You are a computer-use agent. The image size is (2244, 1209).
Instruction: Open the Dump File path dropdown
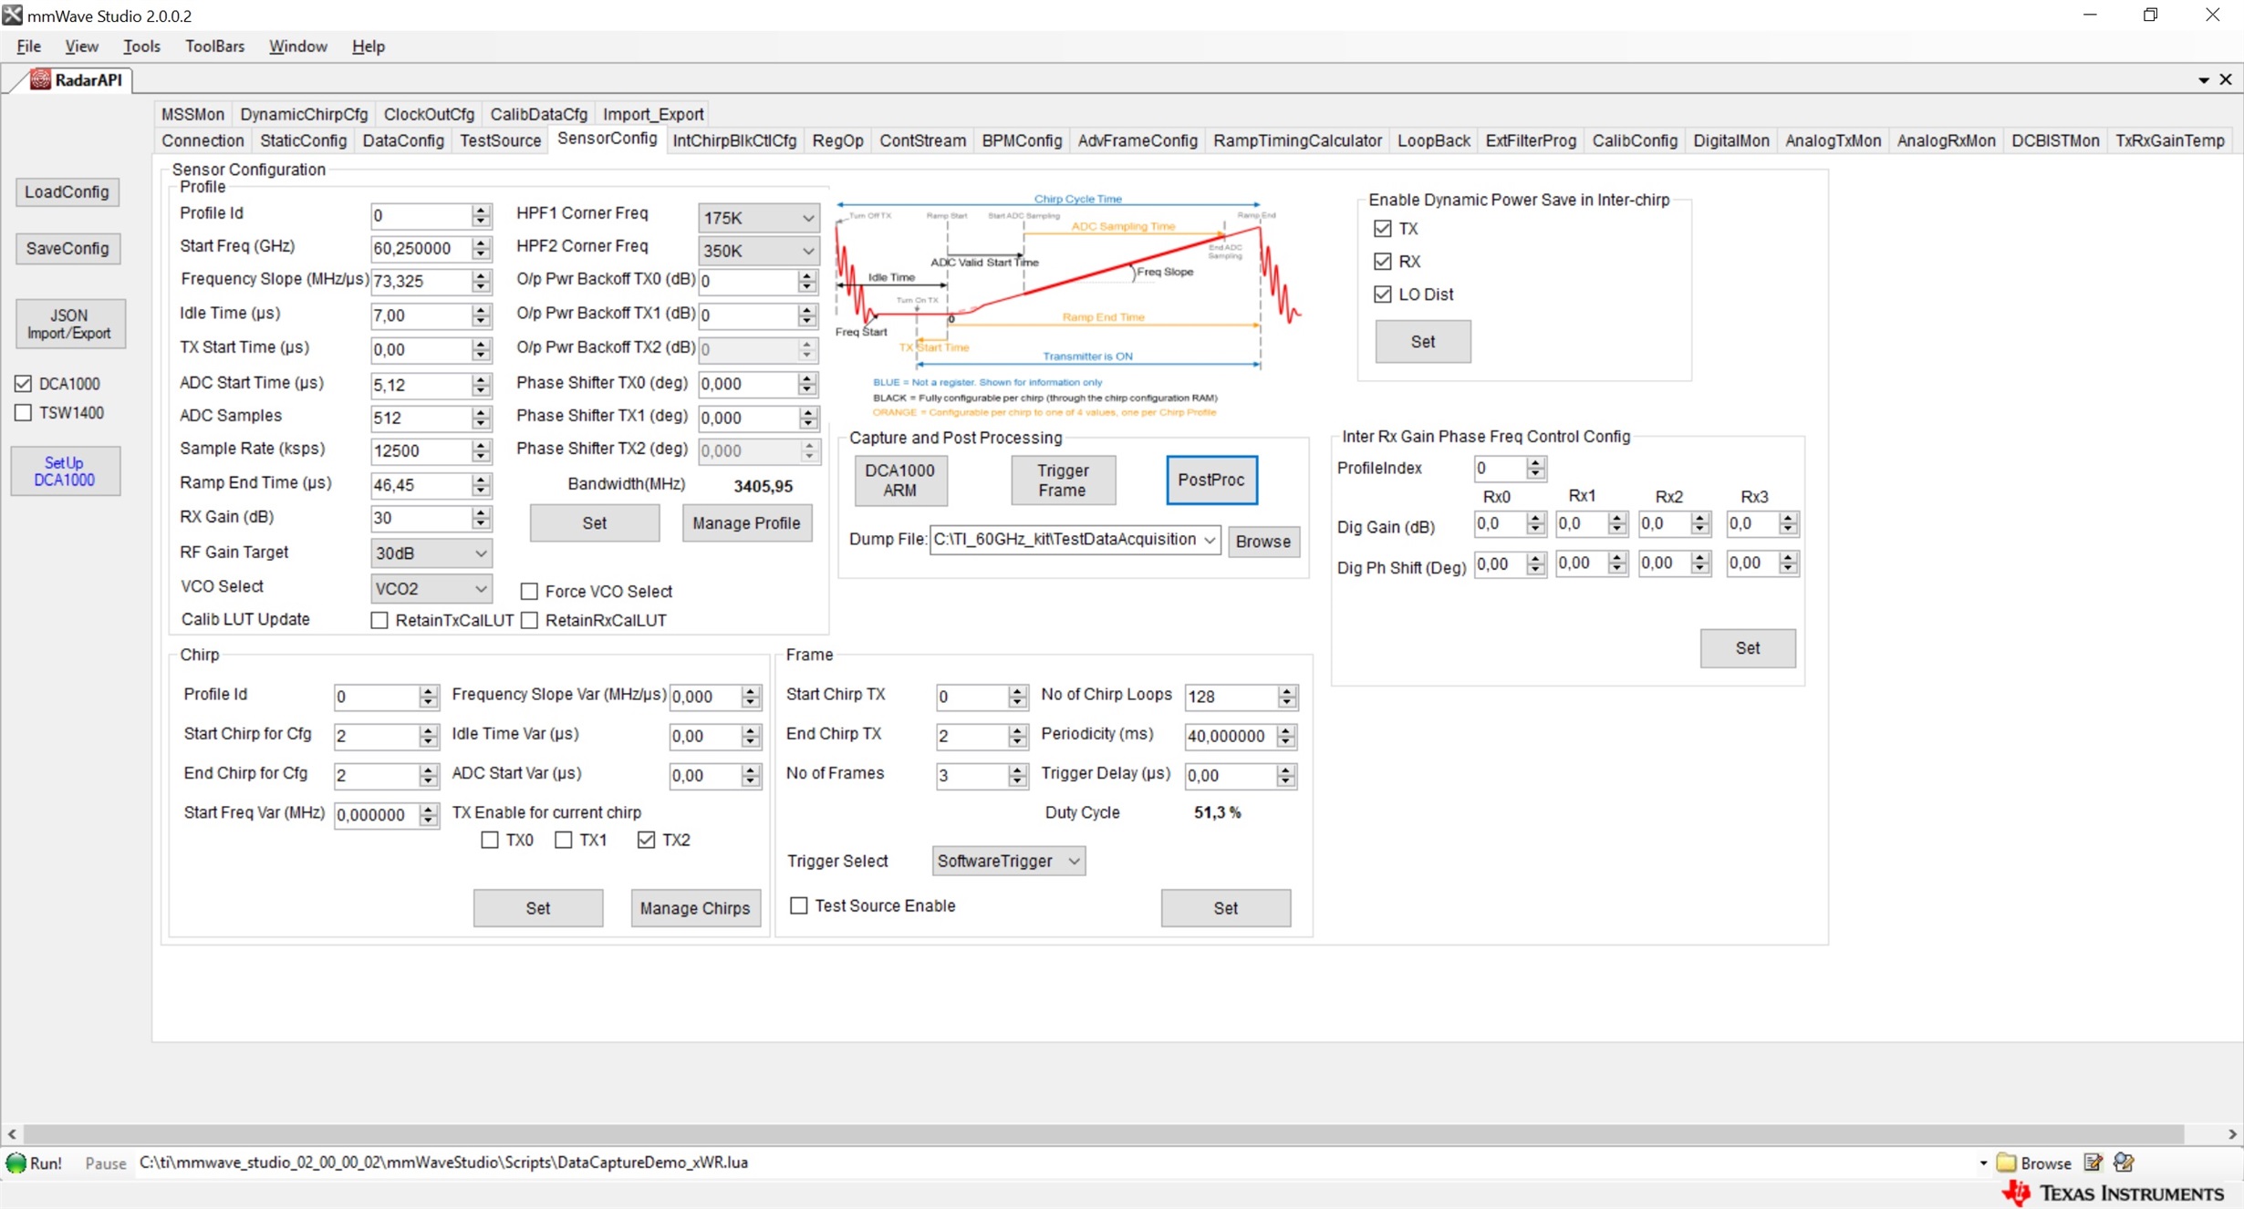coord(1209,541)
